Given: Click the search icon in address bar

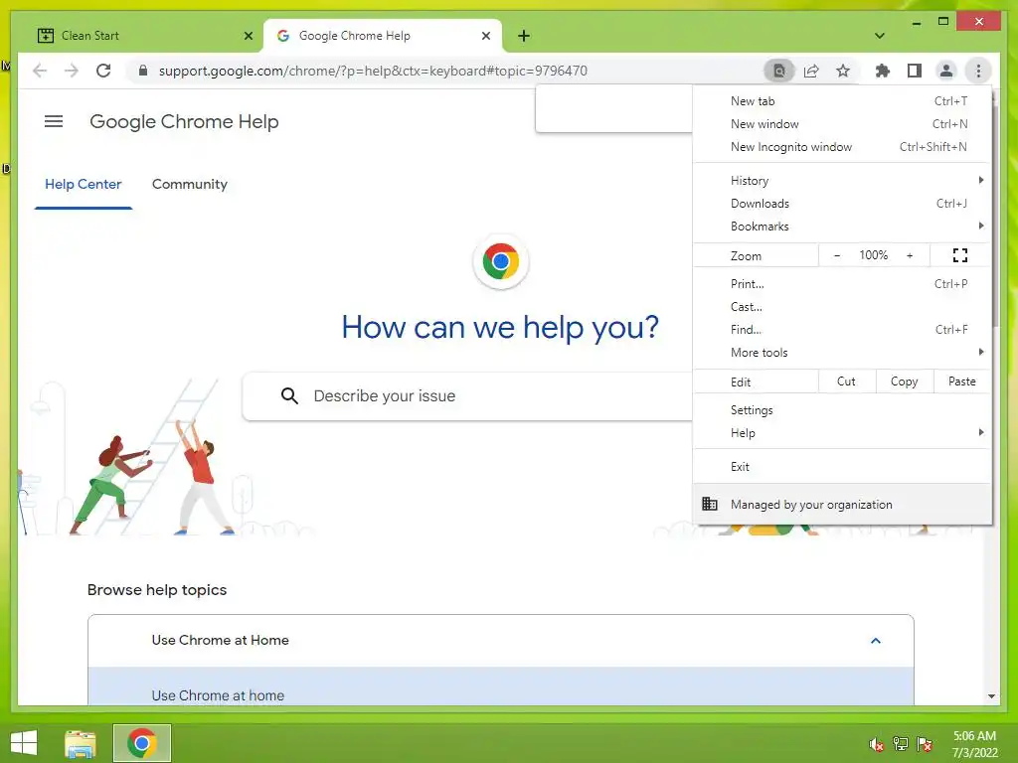Looking at the screenshot, I should click(x=779, y=71).
